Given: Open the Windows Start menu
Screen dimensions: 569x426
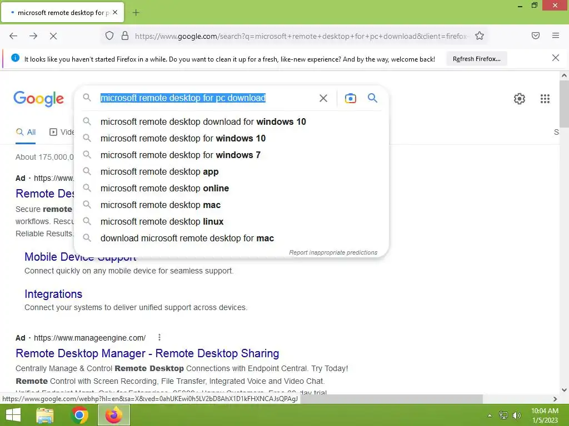Looking at the screenshot, I should pyautogui.click(x=13, y=415).
